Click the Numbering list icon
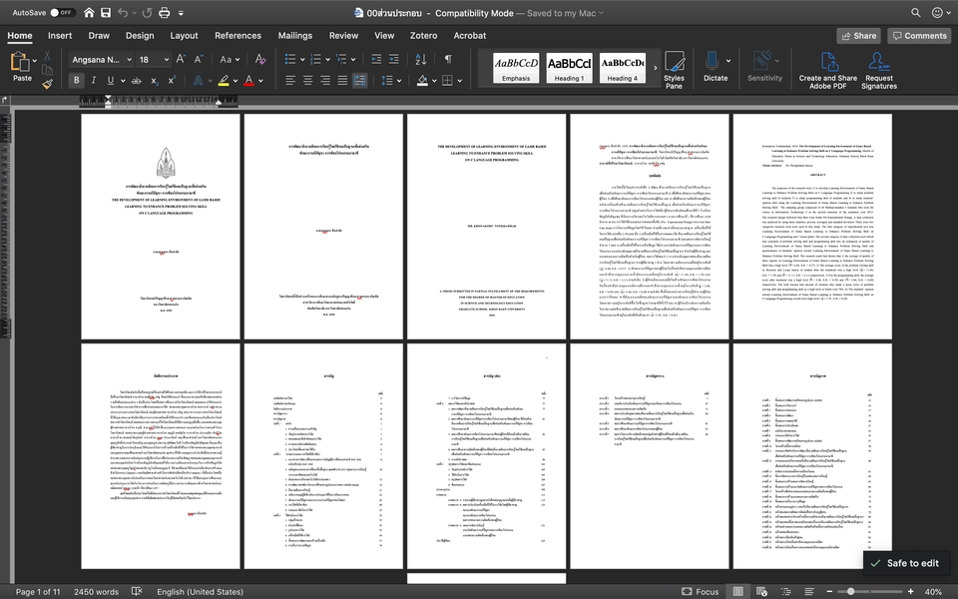 [x=316, y=59]
